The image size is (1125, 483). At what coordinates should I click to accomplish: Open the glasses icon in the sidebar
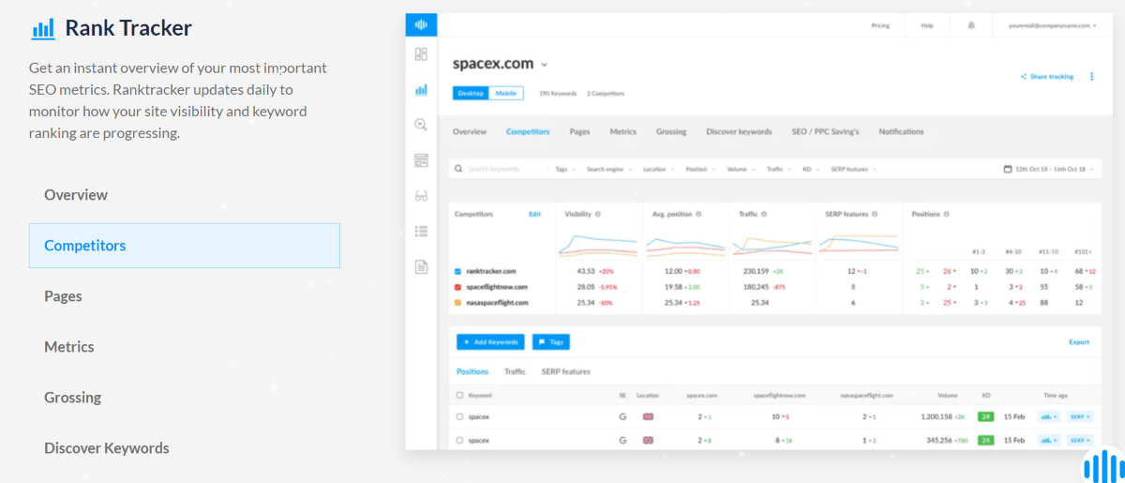click(x=421, y=196)
